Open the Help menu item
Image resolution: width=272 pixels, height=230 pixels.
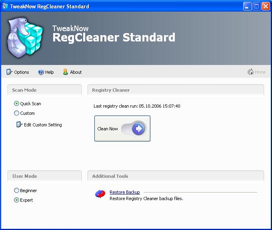50,72
